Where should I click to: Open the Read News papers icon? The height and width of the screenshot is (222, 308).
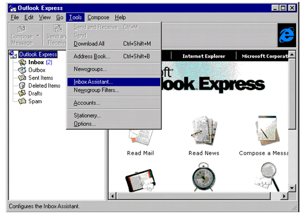(x=204, y=131)
